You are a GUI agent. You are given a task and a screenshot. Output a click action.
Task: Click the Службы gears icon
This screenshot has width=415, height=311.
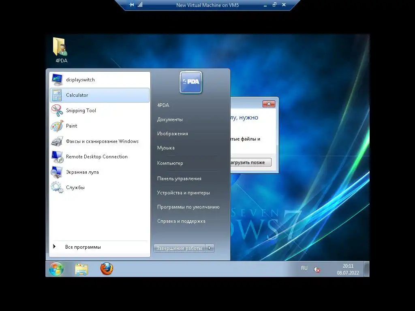click(x=57, y=187)
